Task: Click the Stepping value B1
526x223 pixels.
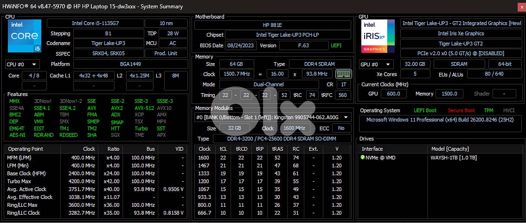Action: pos(108,33)
